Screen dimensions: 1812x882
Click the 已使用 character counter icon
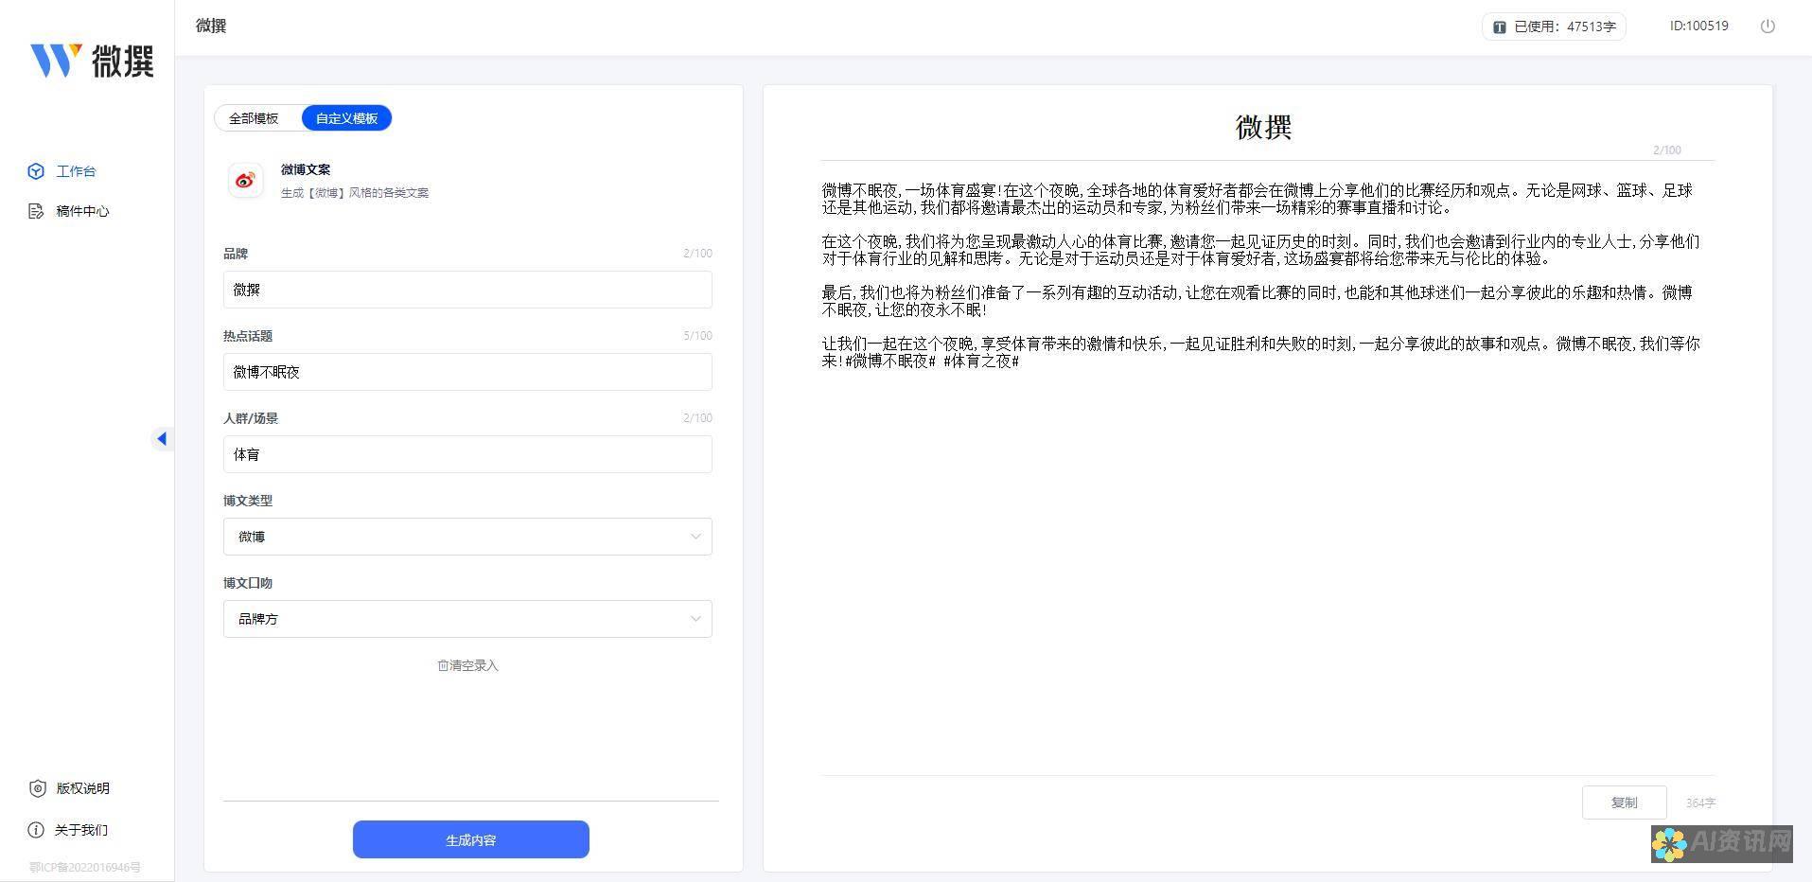point(1500,27)
